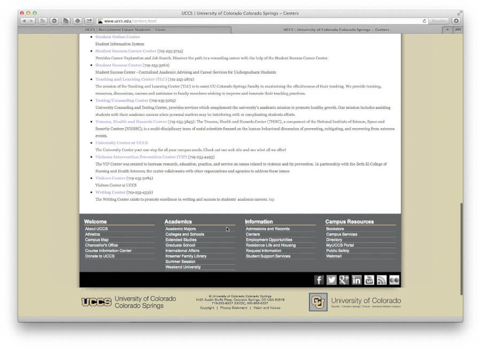481x348 pixels.
Task: Open the Extended Studies link
Action: coord(181,240)
